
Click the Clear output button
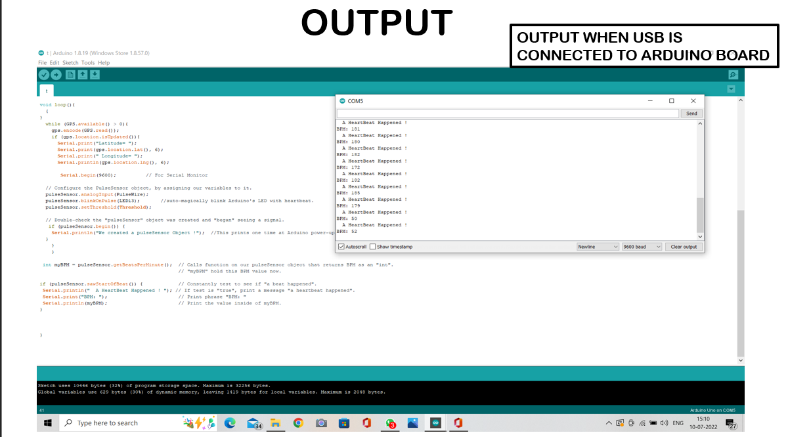[x=684, y=247]
